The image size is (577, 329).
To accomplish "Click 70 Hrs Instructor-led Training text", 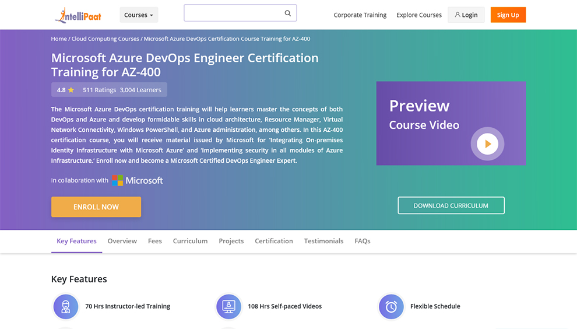I will tap(128, 306).
